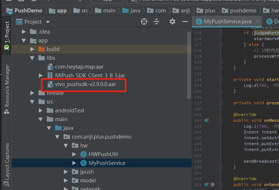Click the locate/scroll-from-source target icon

pyautogui.click(x=144, y=22)
